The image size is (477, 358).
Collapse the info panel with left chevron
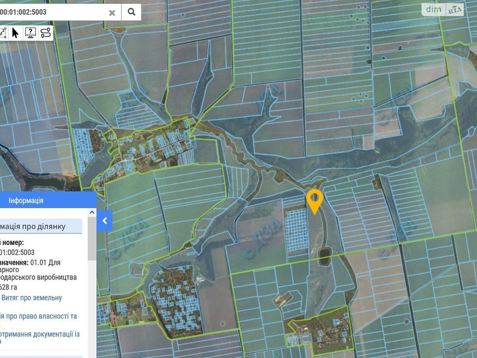click(x=105, y=220)
